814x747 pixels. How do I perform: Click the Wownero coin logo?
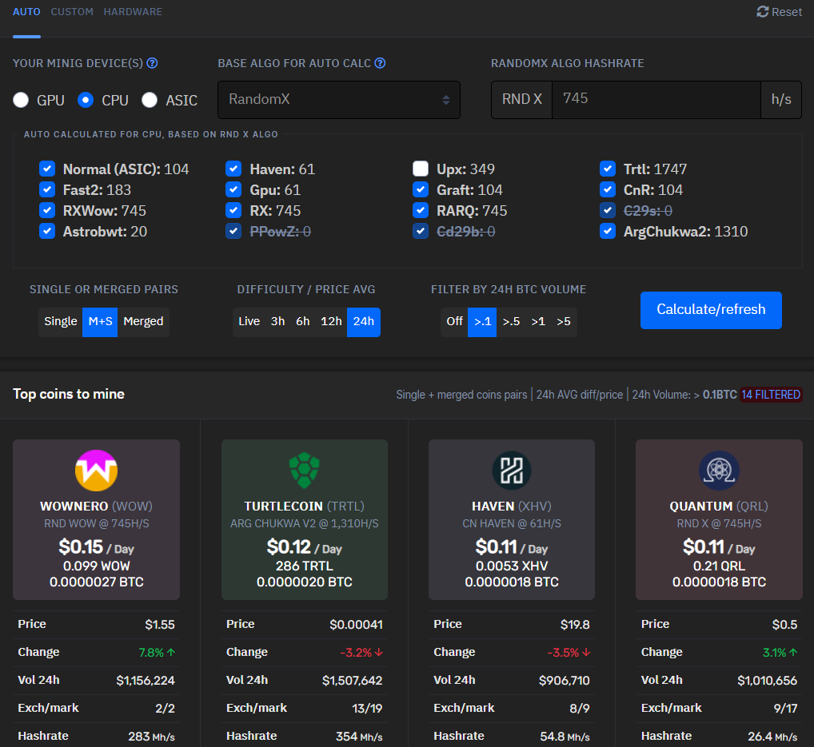pos(96,471)
